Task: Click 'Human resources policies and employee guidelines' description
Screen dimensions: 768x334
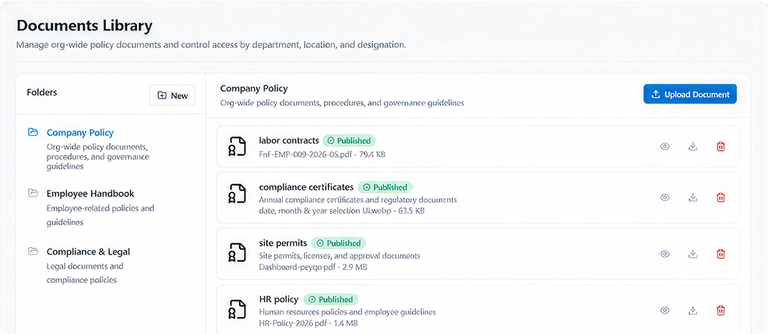Action: (x=347, y=312)
